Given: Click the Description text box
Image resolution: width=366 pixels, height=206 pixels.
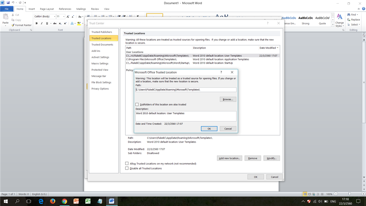Looking at the screenshot, I should coord(186,116).
